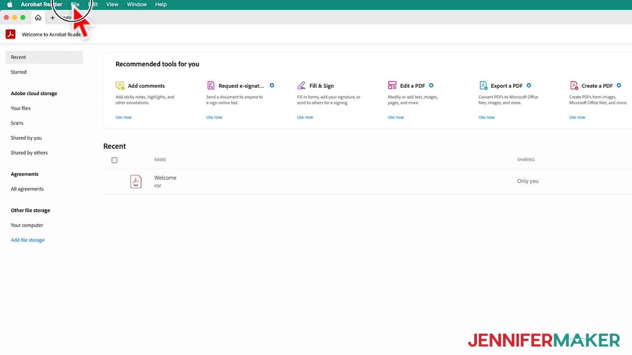Open the Apple menu
632x355 pixels.
click(x=10, y=4)
